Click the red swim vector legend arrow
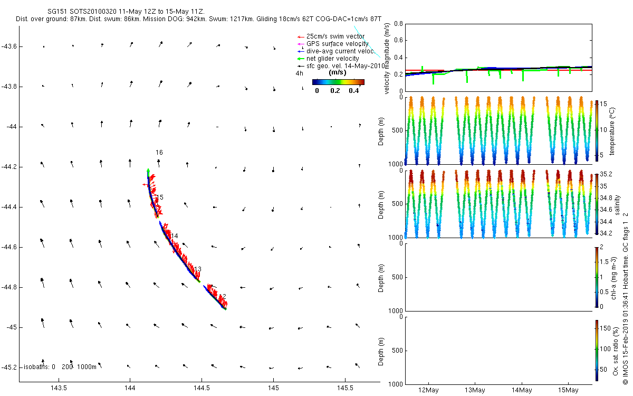Image resolution: width=633 pixels, height=396 pixels. (301, 36)
